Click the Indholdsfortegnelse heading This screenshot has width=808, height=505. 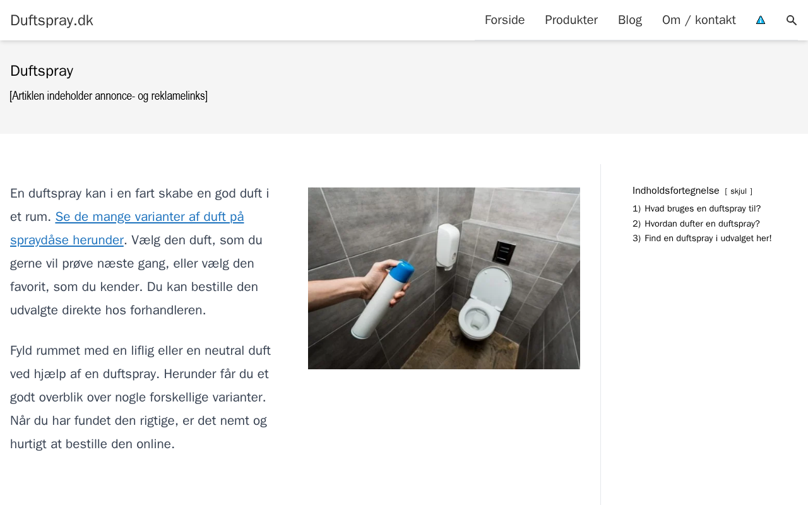(x=676, y=191)
